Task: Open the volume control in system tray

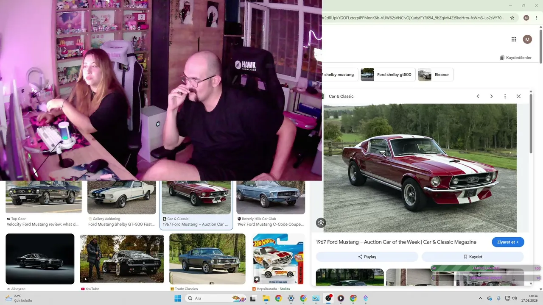Action: 514,298
